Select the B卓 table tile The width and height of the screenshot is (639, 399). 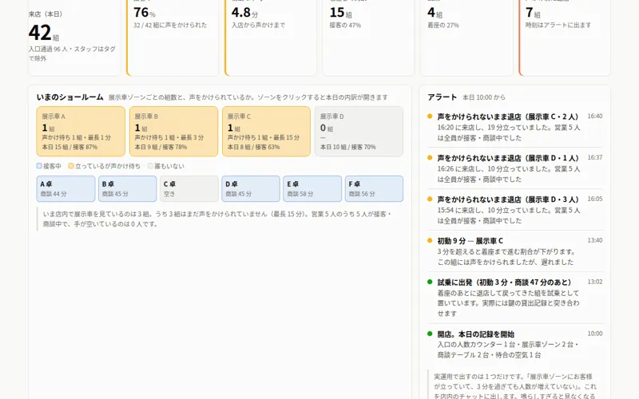click(127, 189)
